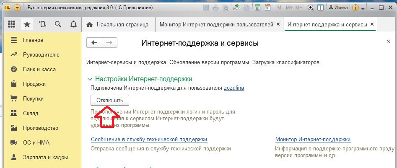Open the orange main menu dropdown arrow
This screenshot has height=168, width=397.
coord(17,8)
